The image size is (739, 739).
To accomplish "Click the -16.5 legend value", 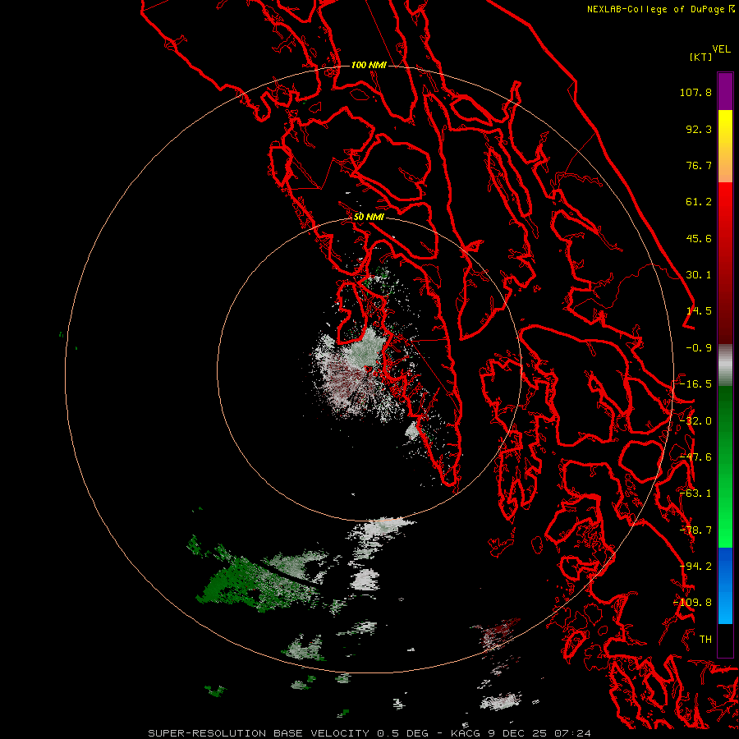I will pyautogui.click(x=695, y=384).
